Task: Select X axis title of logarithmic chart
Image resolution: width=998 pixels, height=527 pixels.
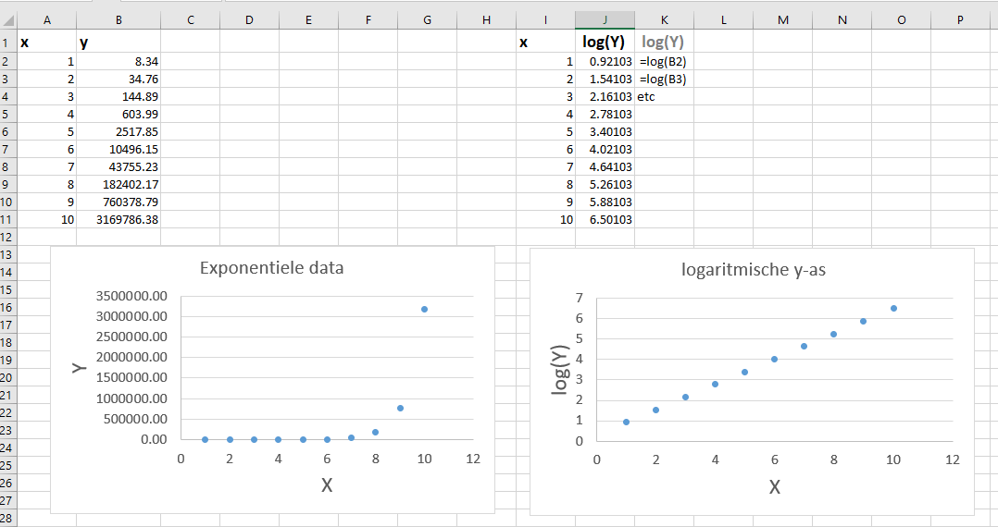Action: (x=774, y=486)
